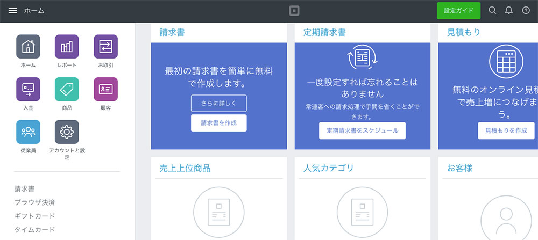Image resolution: width=538 pixels, height=240 pixels.
Task: Show notifications via the bell icon
Action: pyautogui.click(x=509, y=11)
